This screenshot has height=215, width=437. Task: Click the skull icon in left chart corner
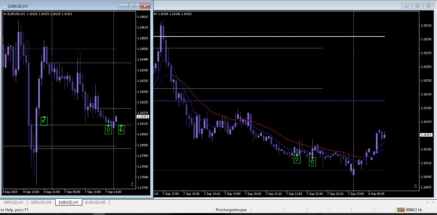click(x=132, y=184)
